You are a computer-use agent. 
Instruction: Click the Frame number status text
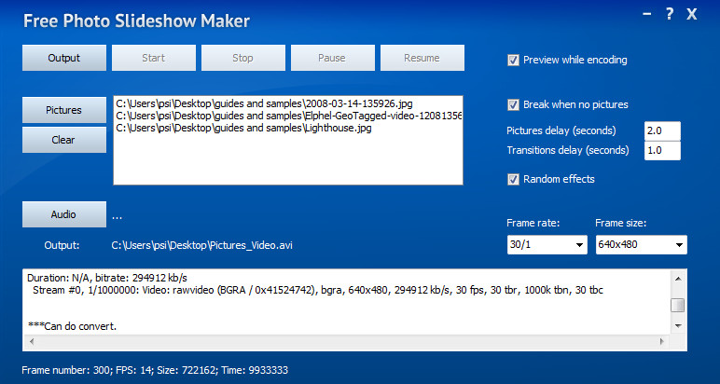pos(155,370)
